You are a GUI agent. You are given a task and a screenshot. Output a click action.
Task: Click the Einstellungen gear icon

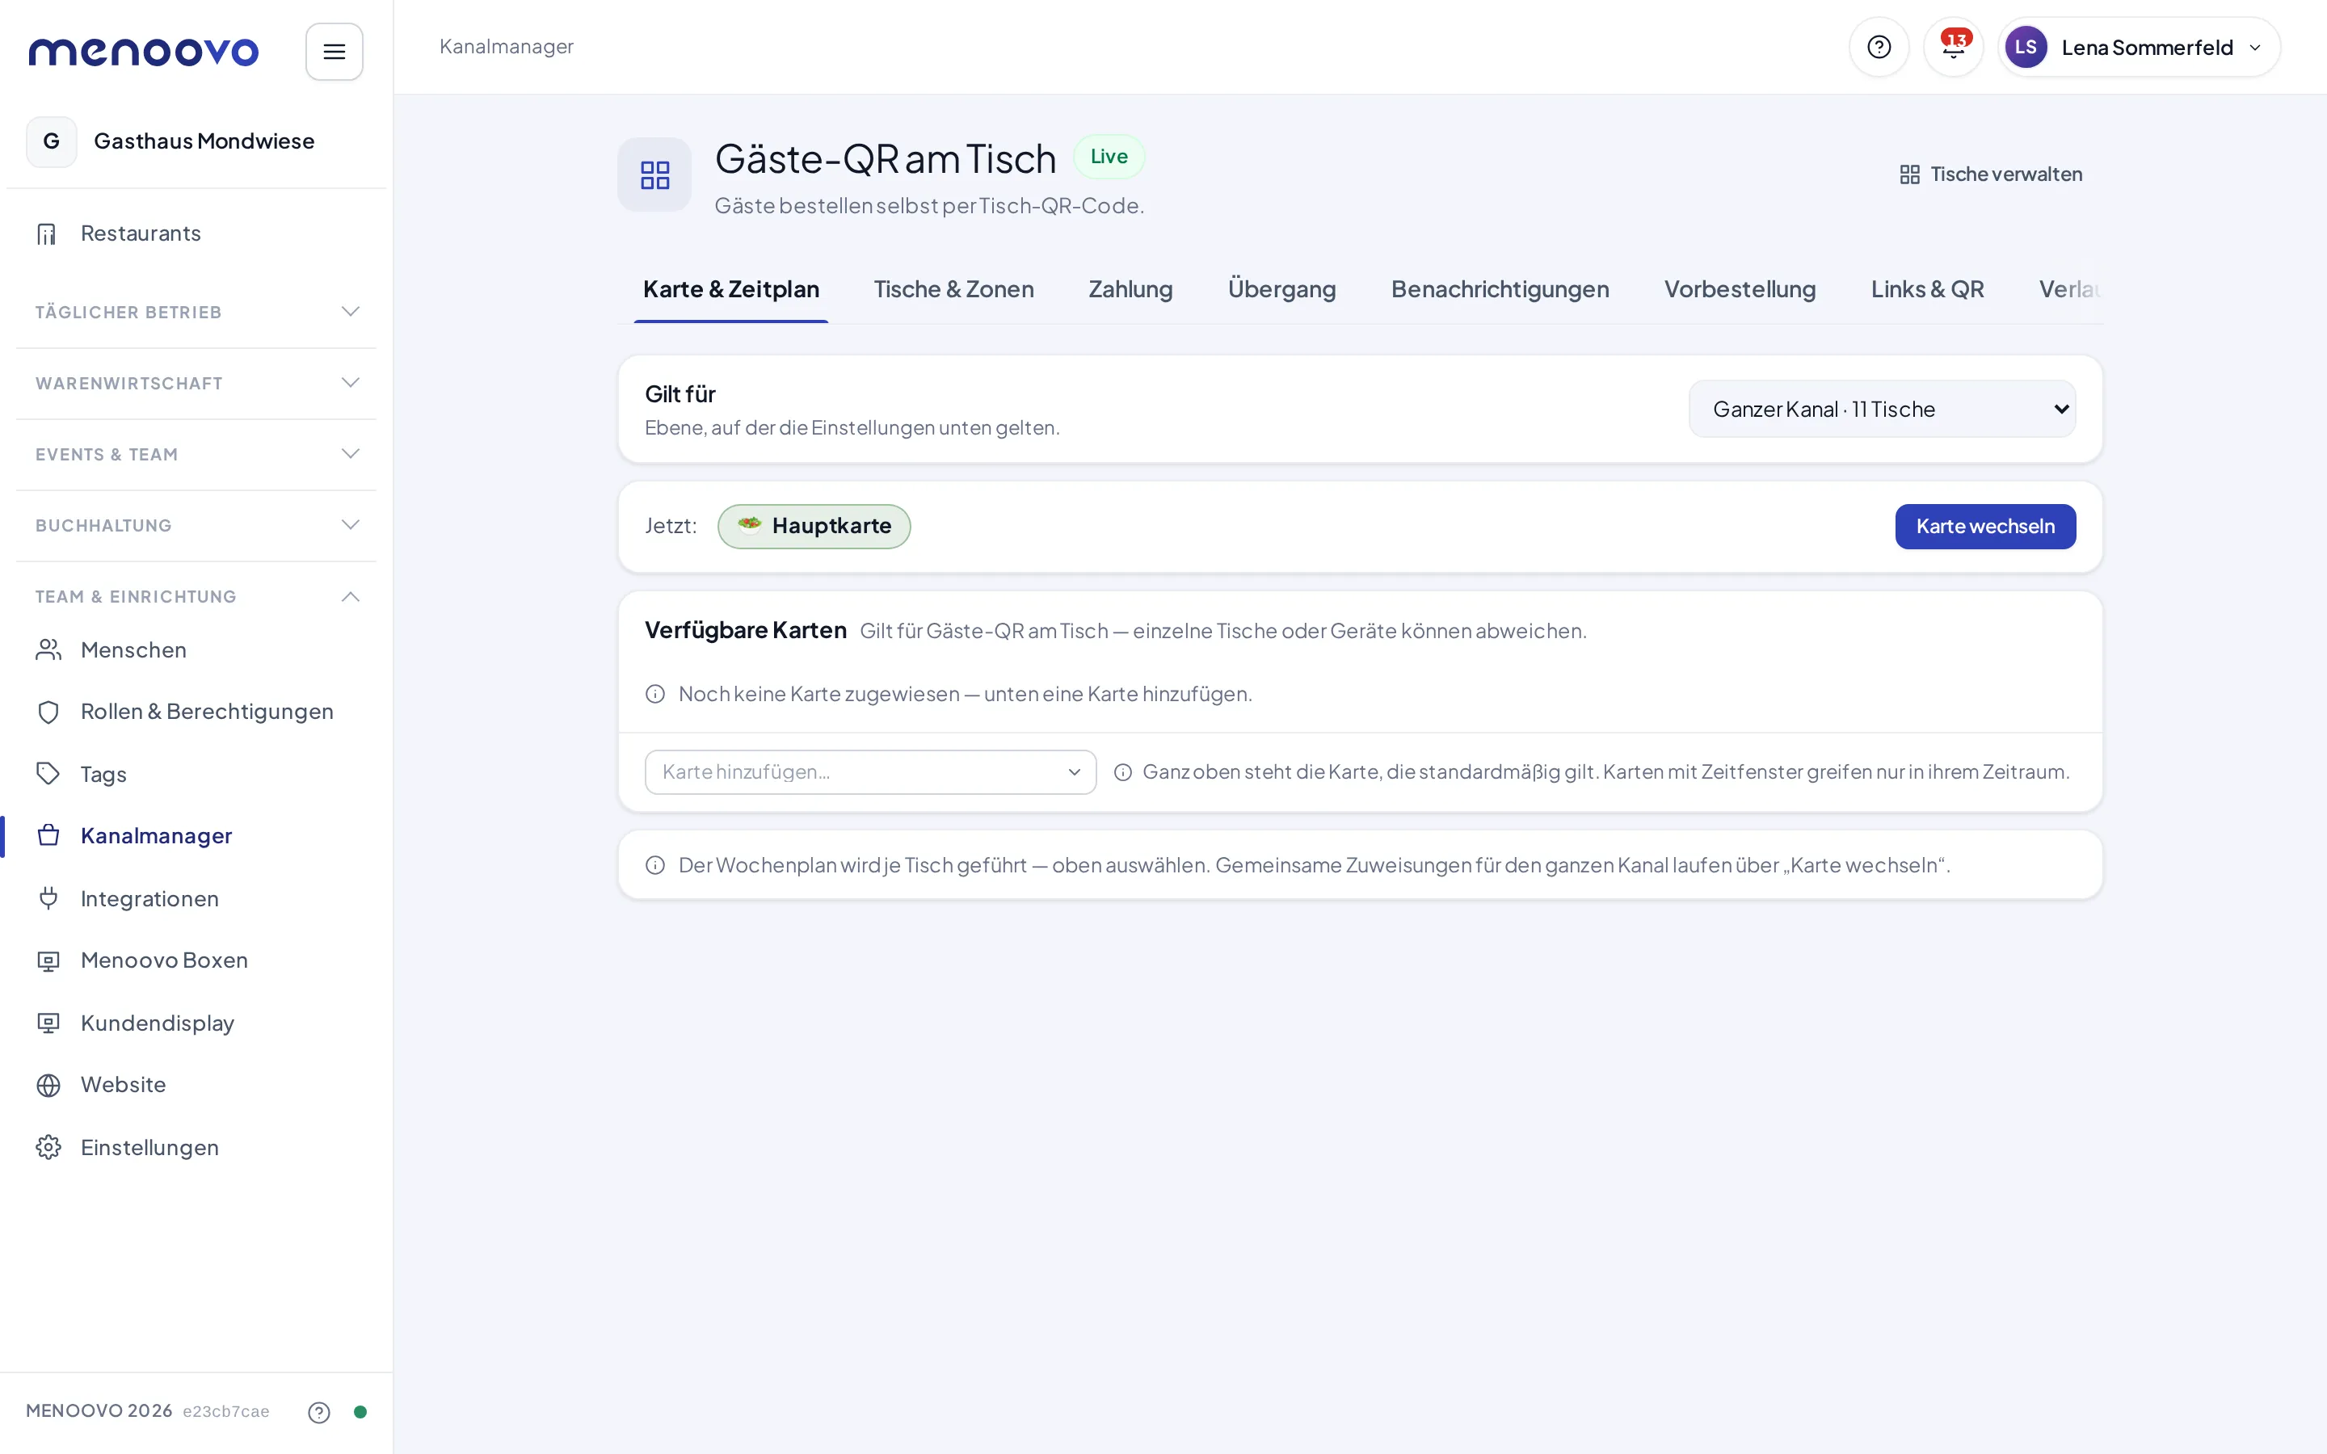click(48, 1147)
